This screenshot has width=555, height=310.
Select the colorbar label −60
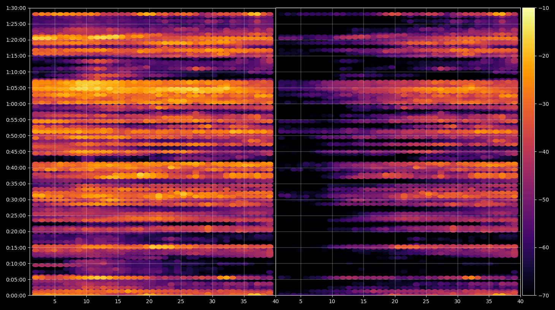544,248
